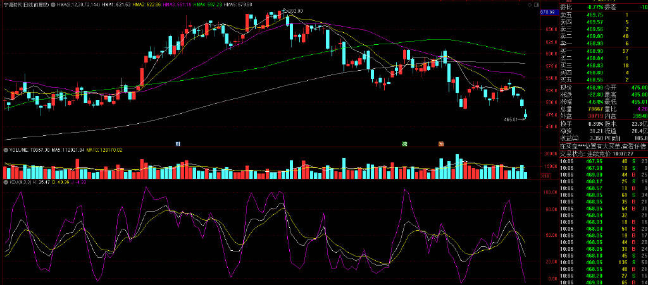
Task: Click the 内盘 39948 value
Action: point(640,116)
